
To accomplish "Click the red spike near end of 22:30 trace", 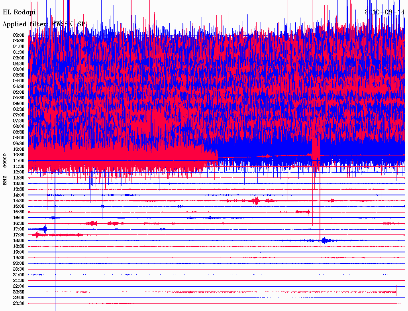I will coord(396,290).
